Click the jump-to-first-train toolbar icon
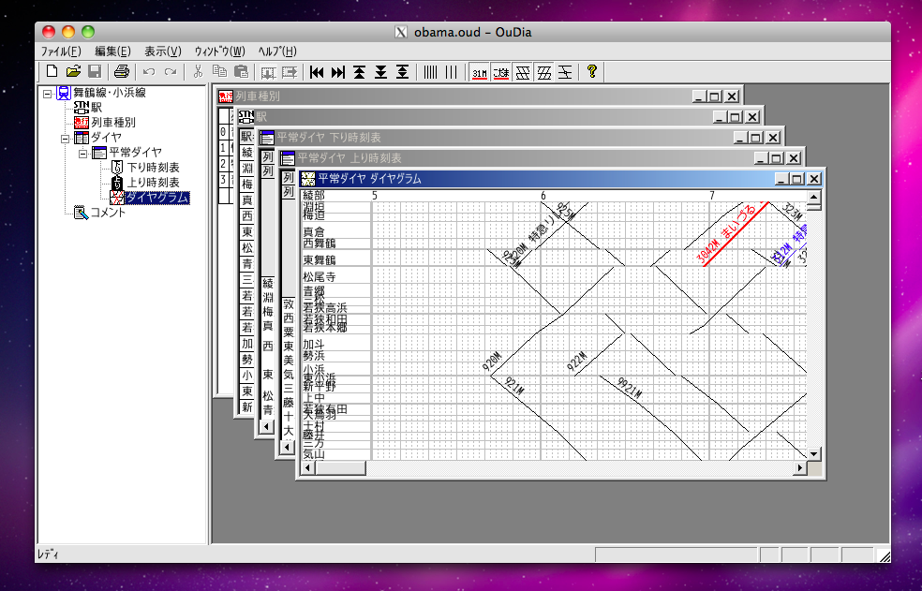The image size is (922, 591). tap(315, 71)
